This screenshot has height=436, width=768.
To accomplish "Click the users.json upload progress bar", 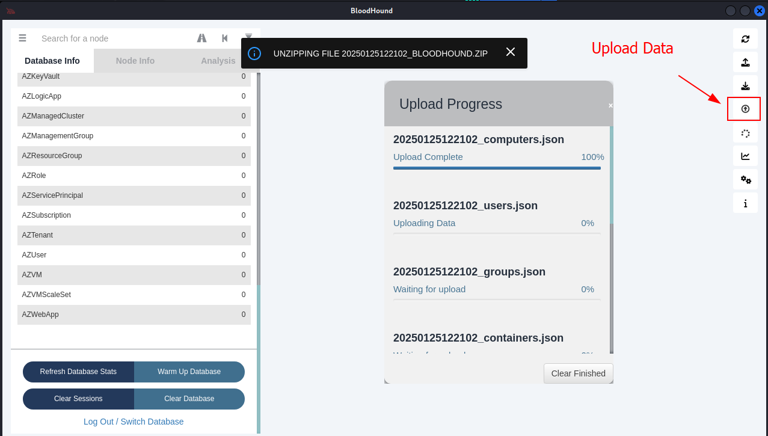I will pos(497,233).
